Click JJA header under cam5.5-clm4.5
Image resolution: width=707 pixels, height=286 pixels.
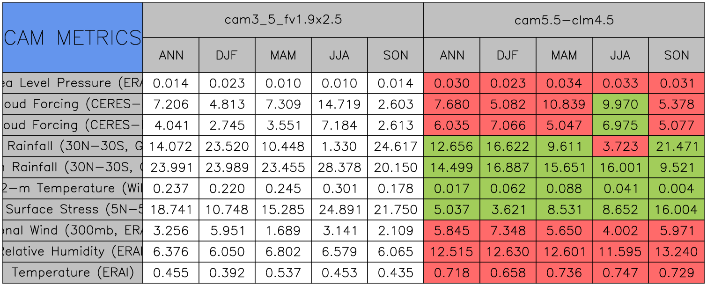point(620,55)
